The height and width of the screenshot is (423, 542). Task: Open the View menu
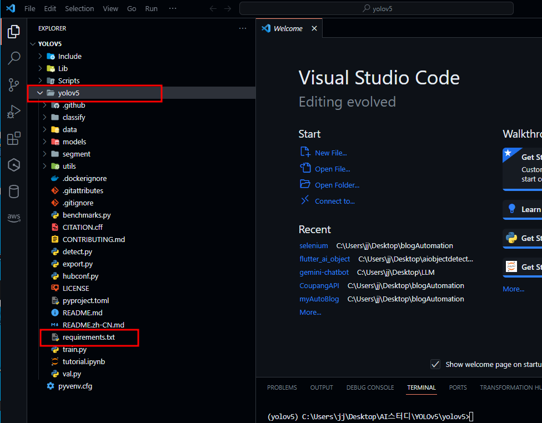[111, 9]
